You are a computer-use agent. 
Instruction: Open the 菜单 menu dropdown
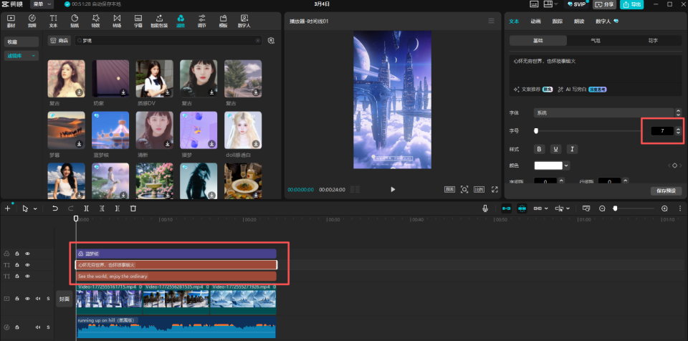[x=42, y=4]
